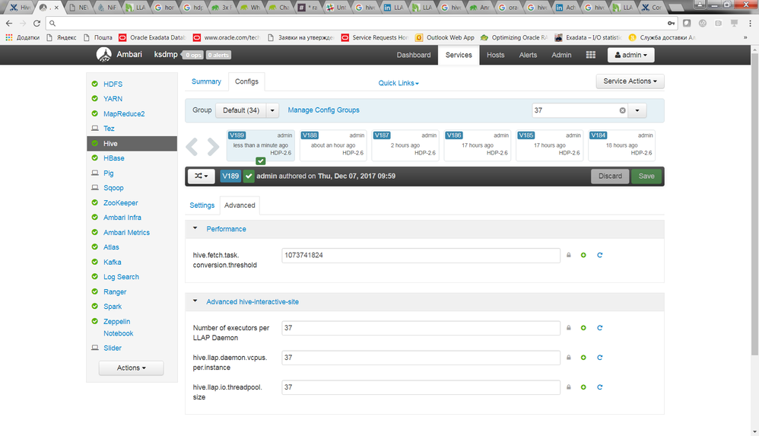Viewport: 759px width, 436px height.
Task: Click override icon for hive.llap.io.threadpool.size
Action: (583, 387)
